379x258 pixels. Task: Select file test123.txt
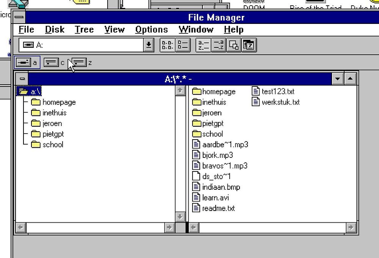(x=273, y=91)
